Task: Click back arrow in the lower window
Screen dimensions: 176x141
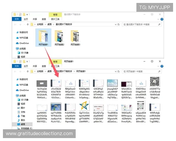Action: point(15,71)
